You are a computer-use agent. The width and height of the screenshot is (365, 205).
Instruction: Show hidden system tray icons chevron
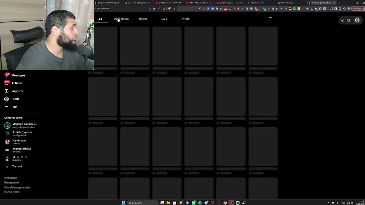coord(328,203)
